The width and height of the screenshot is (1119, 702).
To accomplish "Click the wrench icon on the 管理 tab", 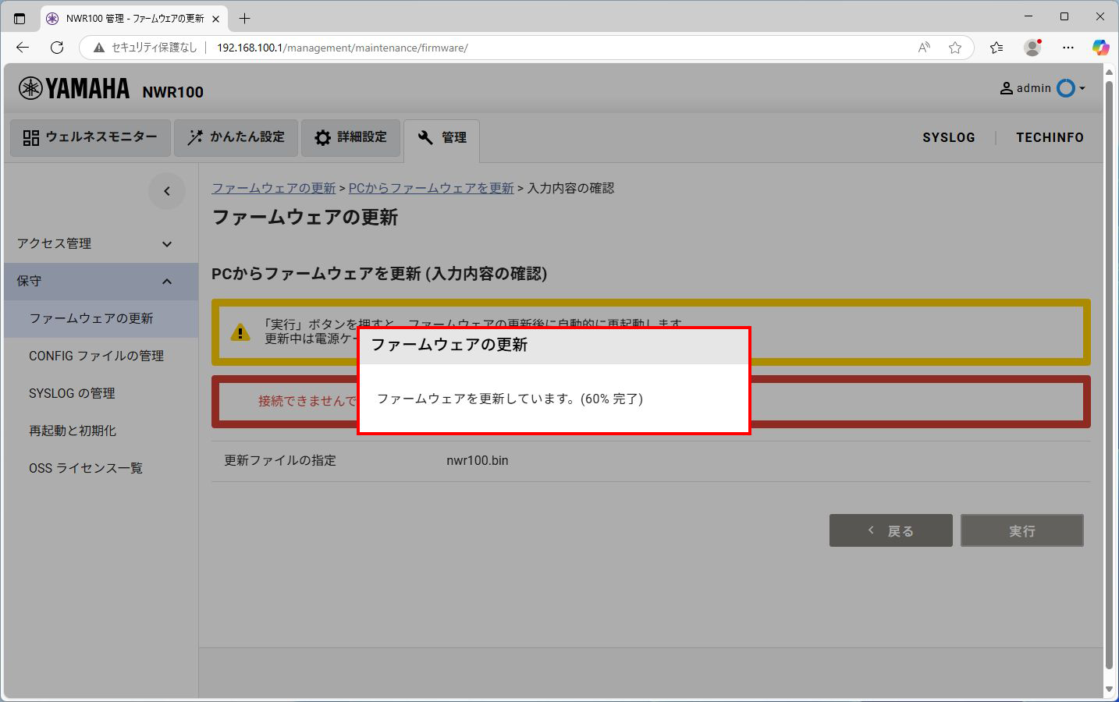I will click(425, 136).
